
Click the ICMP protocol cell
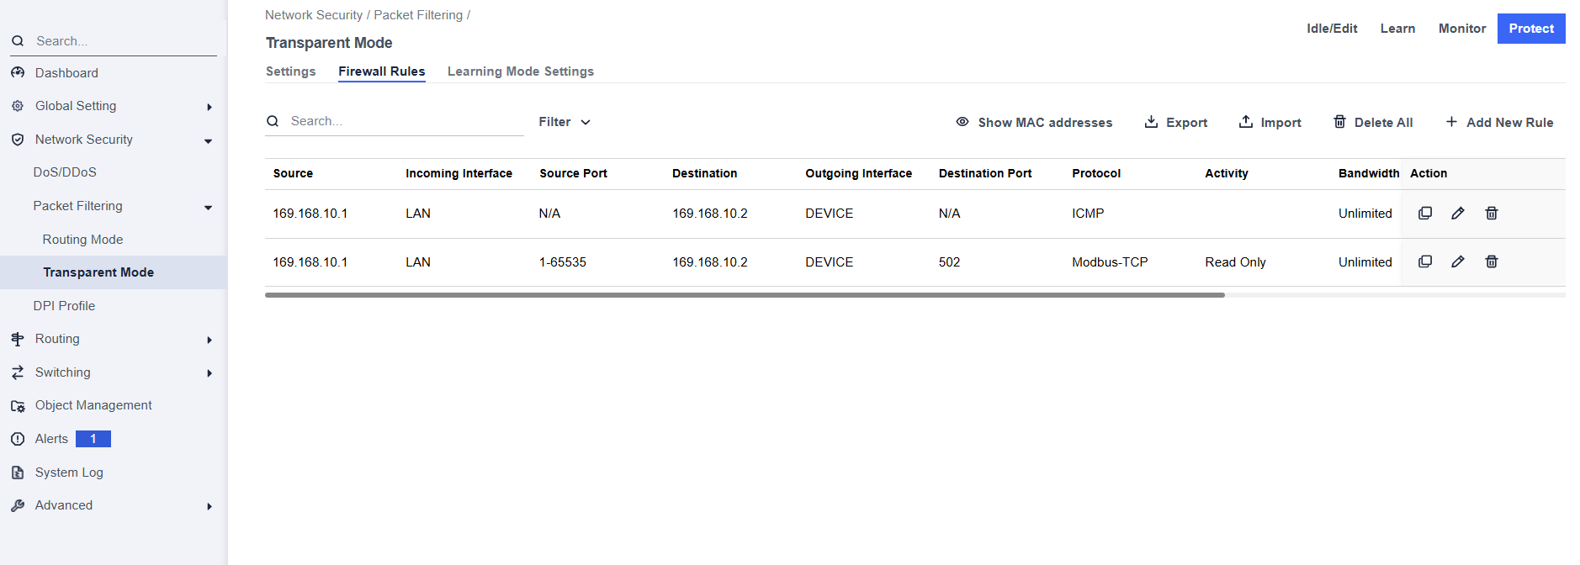1088,214
